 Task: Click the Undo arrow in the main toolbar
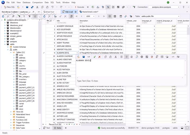pos(52,7)
